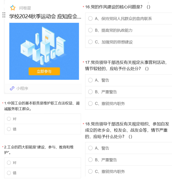Viewport: 172px width, 180px height.
Task: Click the 问卷星 source label
Action: click(x=25, y=8)
